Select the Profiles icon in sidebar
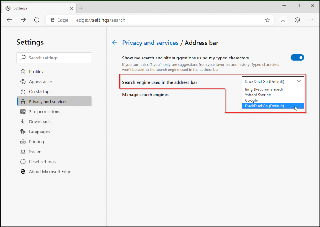Screen dimensions: 320x227 (22, 71)
